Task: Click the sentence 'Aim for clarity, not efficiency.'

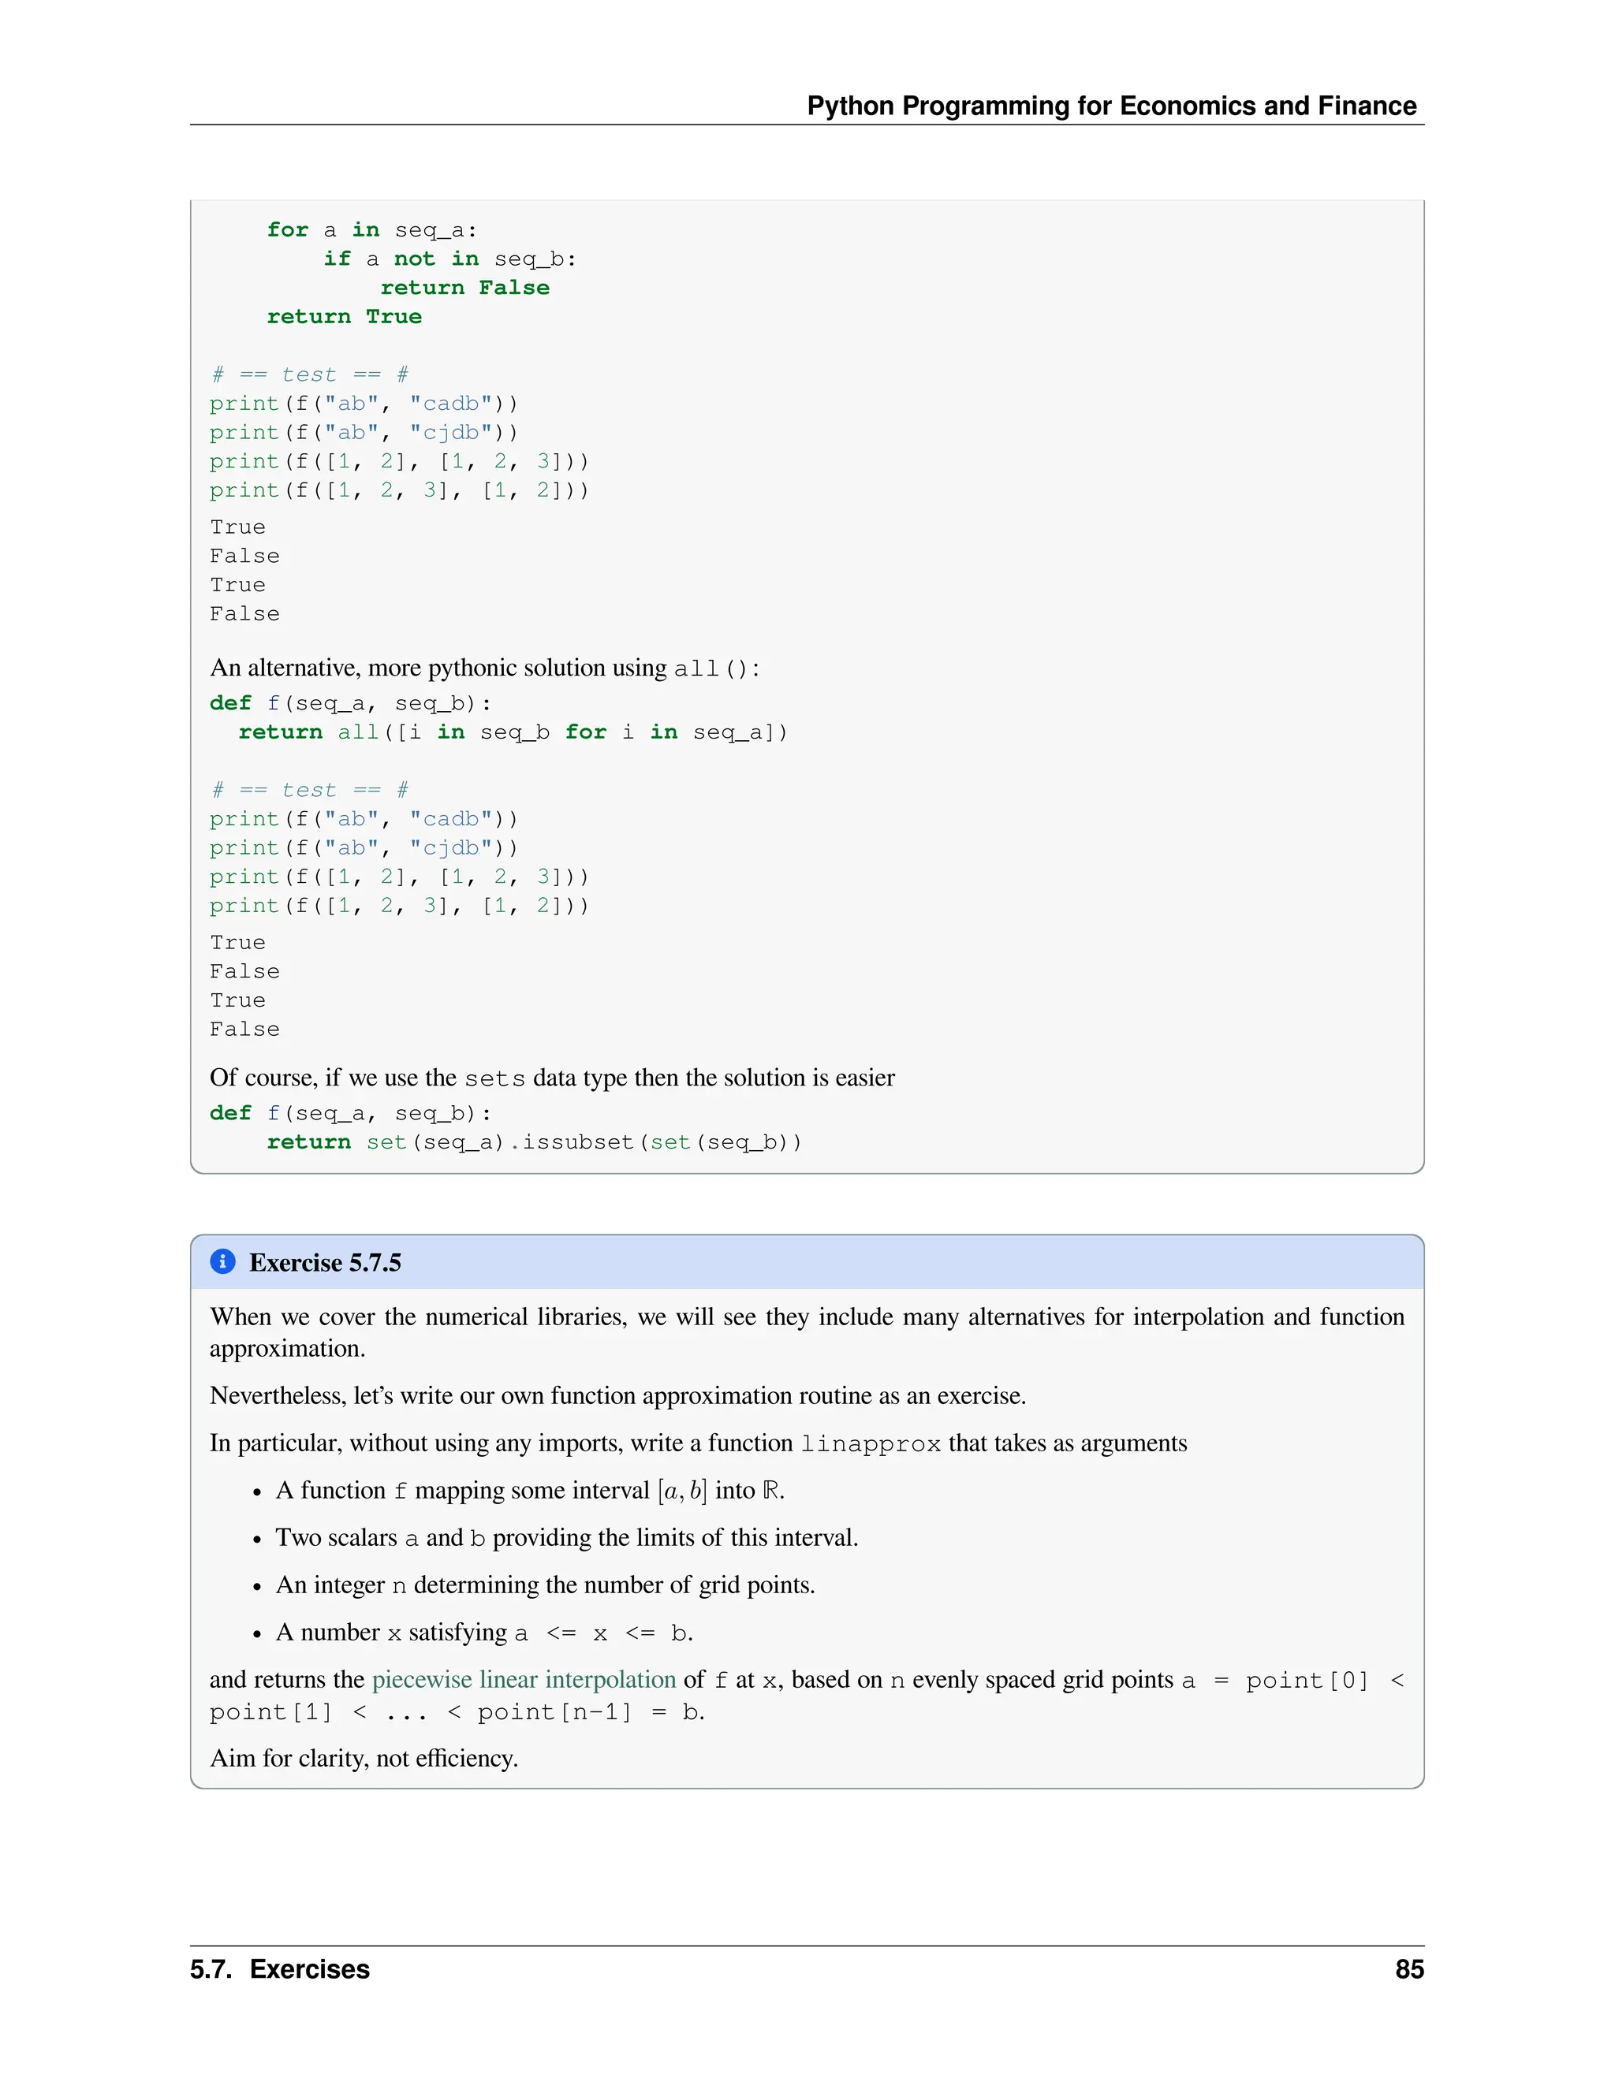Action: click(x=364, y=1758)
